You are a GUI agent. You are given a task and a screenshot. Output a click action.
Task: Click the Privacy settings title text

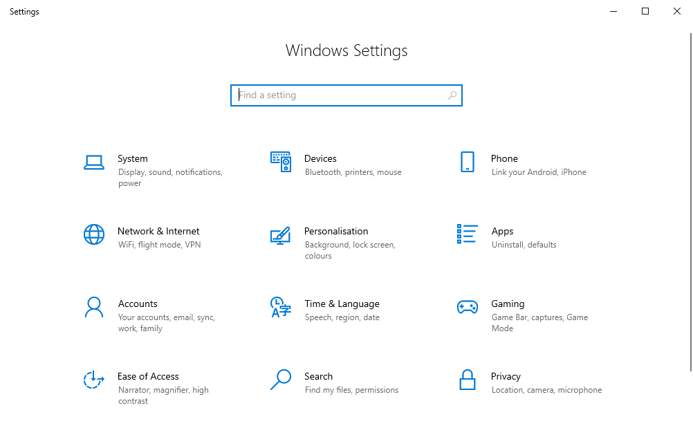506,376
